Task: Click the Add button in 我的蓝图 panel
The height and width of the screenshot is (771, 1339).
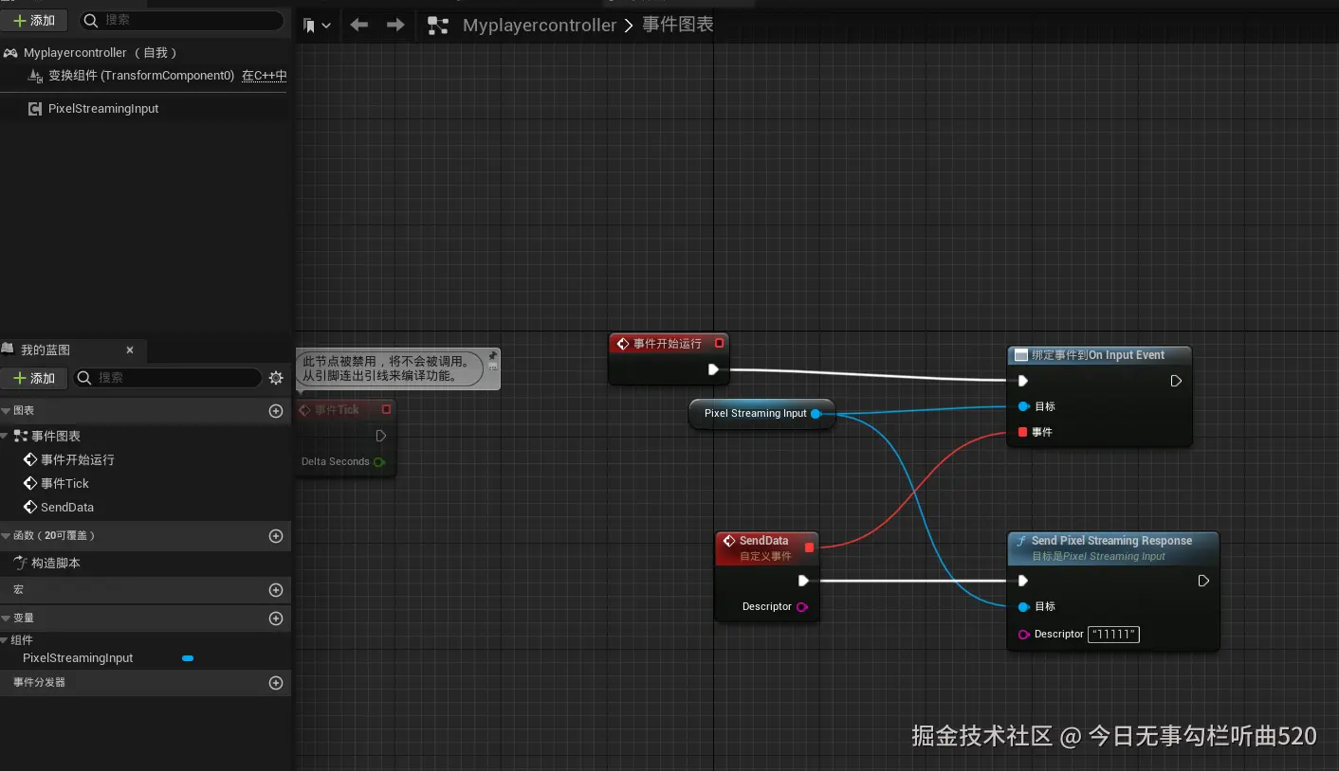Action: pyautogui.click(x=33, y=378)
